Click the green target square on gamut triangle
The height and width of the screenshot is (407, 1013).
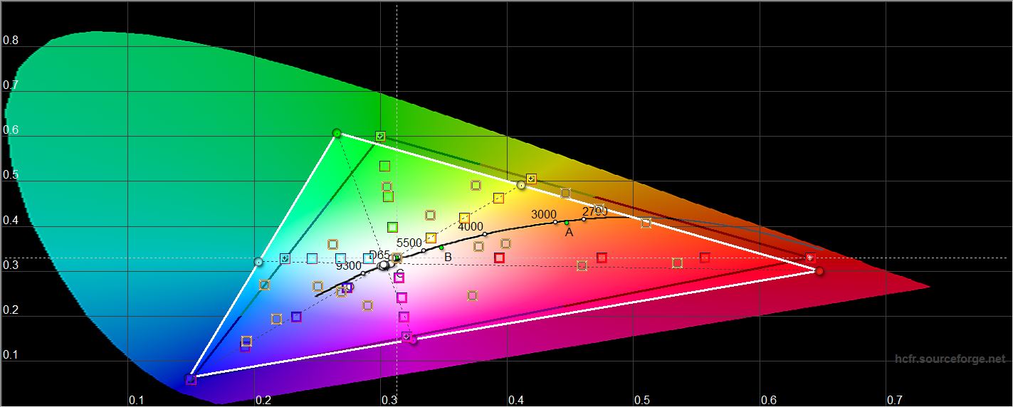pyautogui.click(x=380, y=136)
